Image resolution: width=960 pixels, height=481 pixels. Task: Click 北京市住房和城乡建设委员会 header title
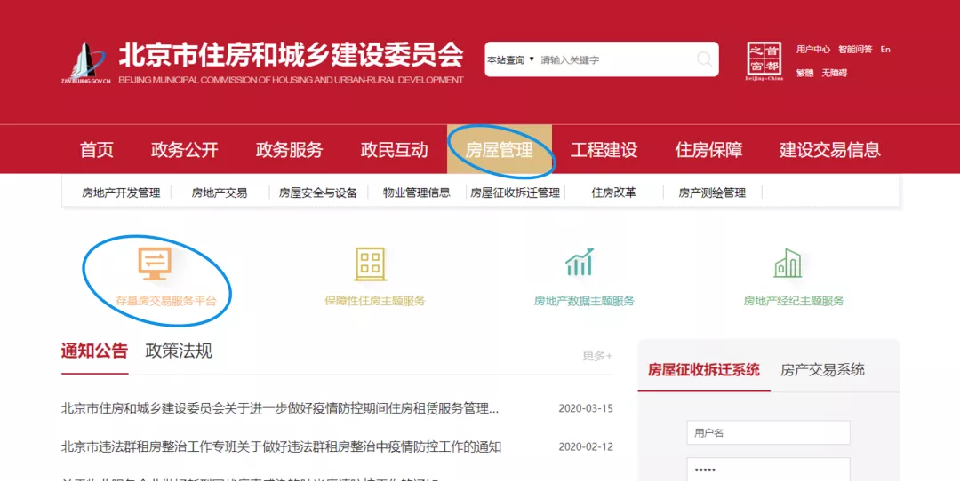click(x=291, y=55)
